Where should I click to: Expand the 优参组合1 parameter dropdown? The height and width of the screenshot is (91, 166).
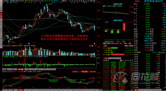point(76,71)
